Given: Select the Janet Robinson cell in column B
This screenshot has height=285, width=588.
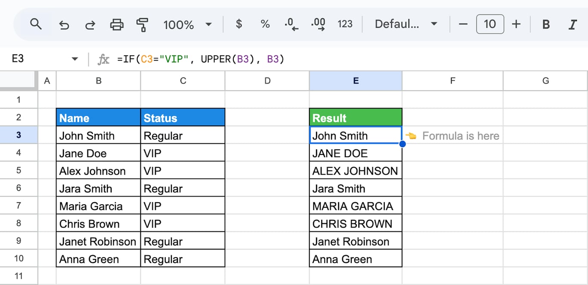Looking at the screenshot, I should coord(99,241).
